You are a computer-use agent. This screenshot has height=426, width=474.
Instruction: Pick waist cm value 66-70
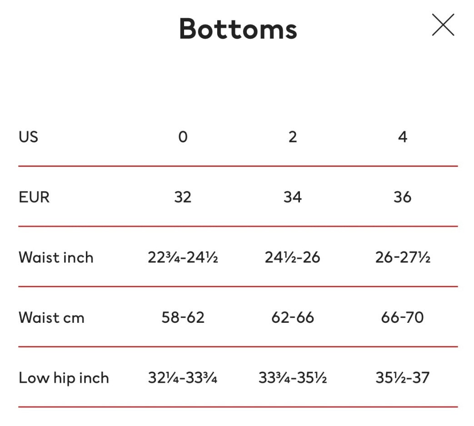pos(403,317)
